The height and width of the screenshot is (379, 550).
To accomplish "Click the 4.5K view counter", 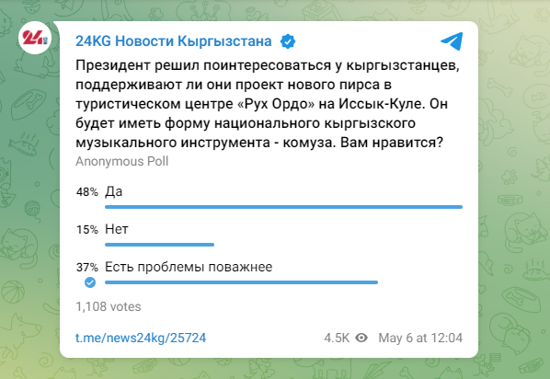I will 337,338.
